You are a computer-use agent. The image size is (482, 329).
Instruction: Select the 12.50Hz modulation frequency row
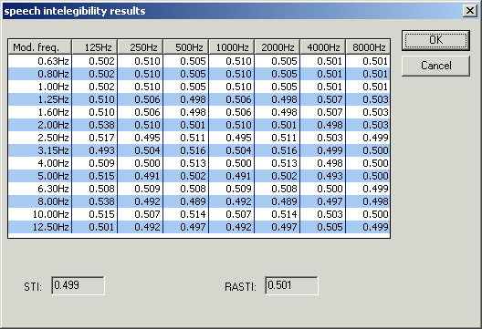199,227
